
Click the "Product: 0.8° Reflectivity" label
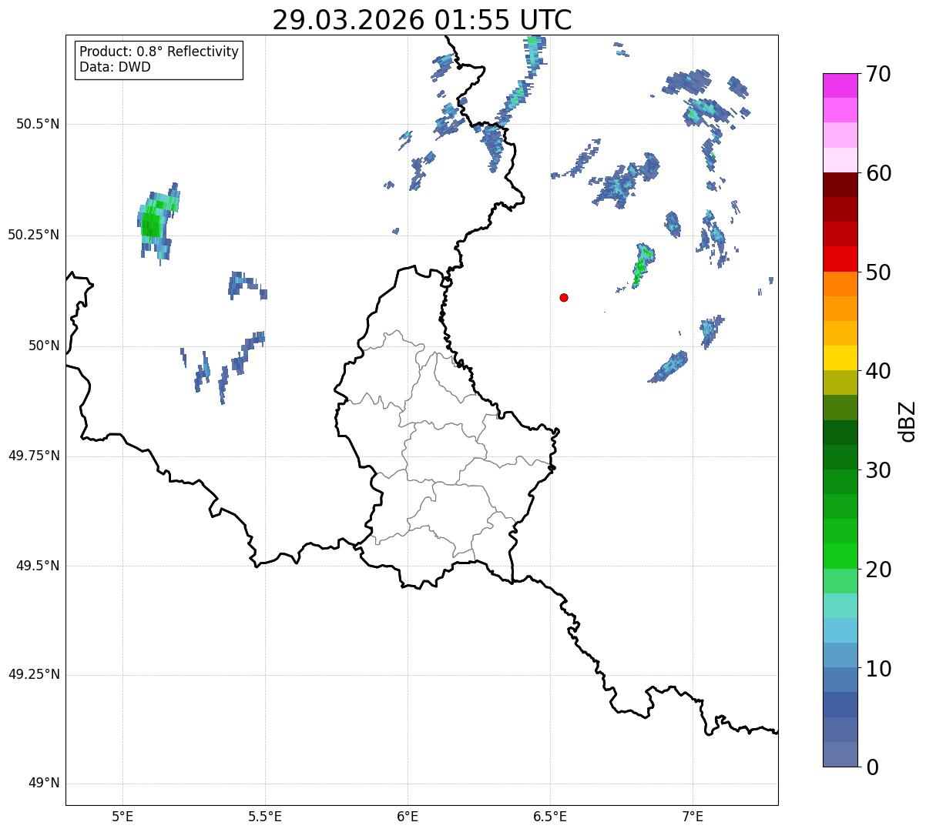159,52
